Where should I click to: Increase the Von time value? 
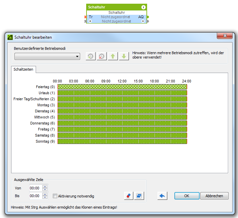click(x=45, y=187)
